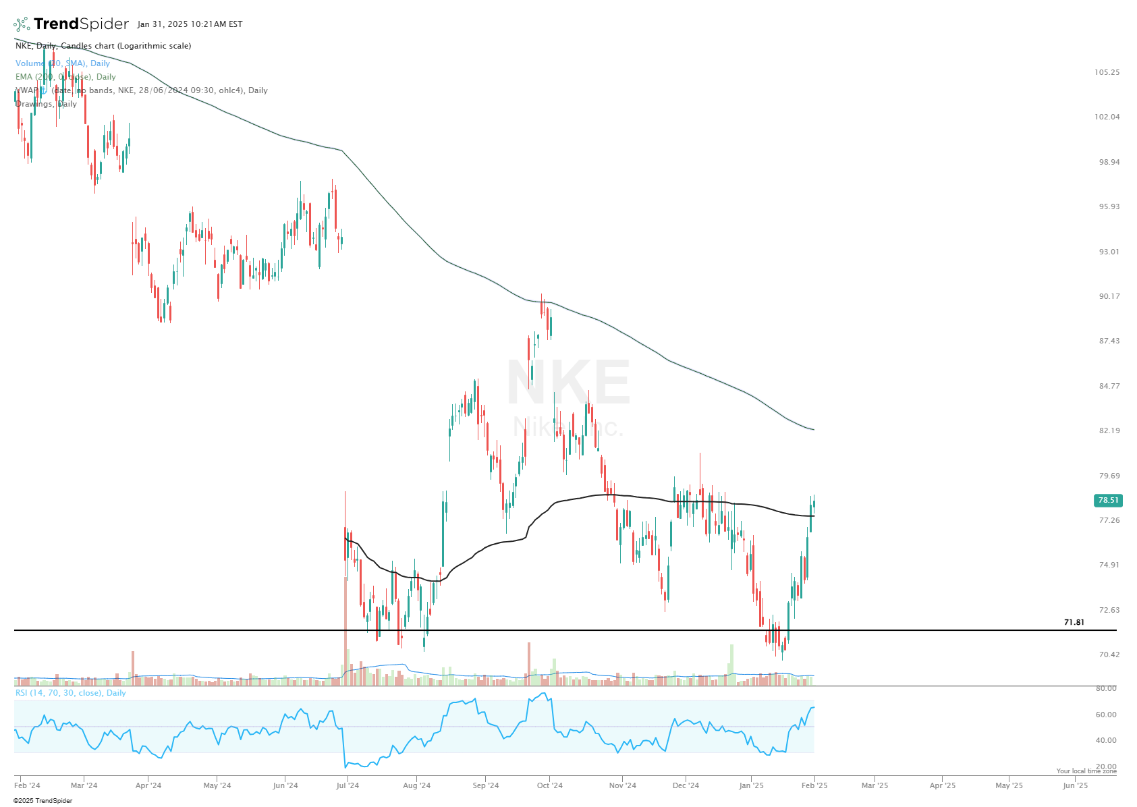Click the green 78.51 current price tag

[x=1108, y=501]
